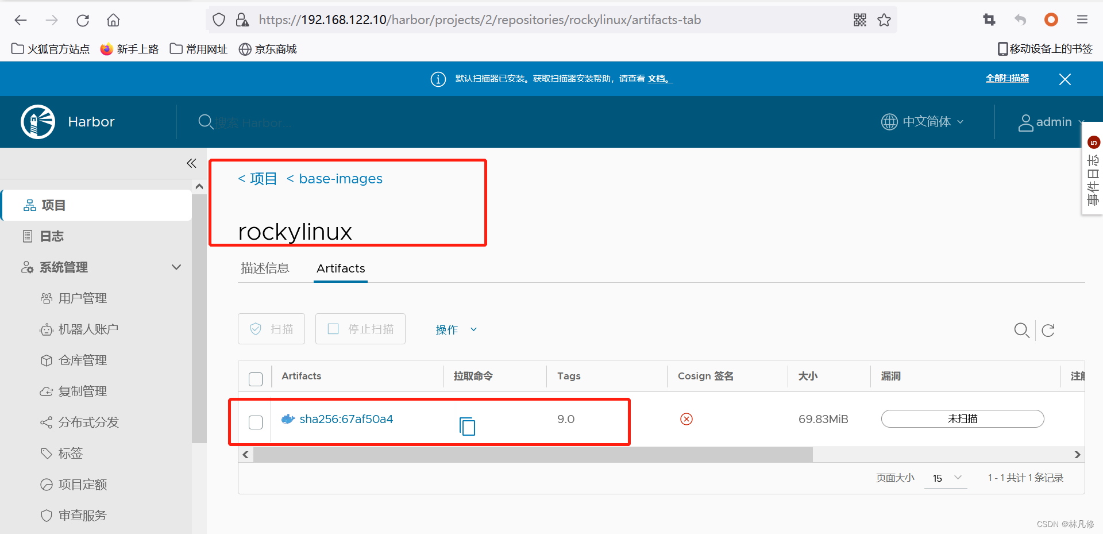Open the 移动设备上的书签 folder
Screen dimensions: 1103x534
[1045, 49]
